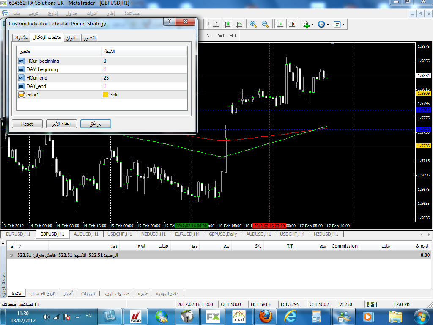Switch to EURUSD,H1 chart tab

pyautogui.click(x=18, y=234)
